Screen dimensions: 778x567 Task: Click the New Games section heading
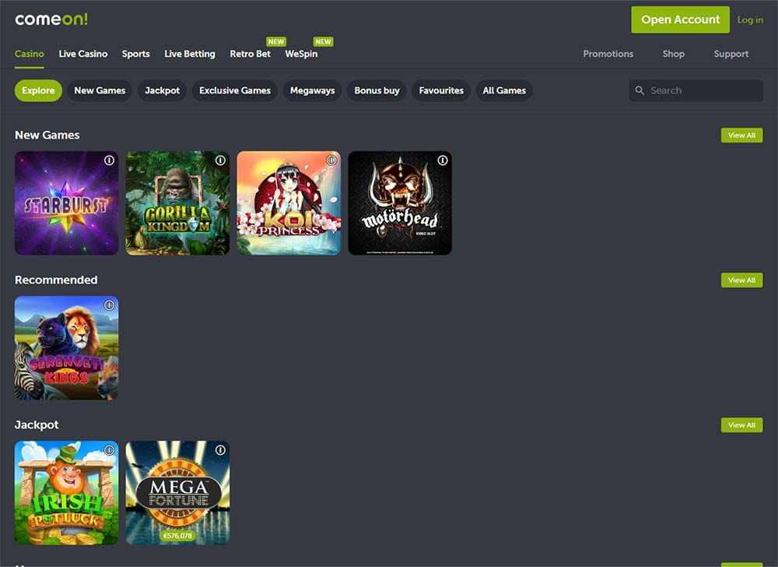(x=47, y=135)
